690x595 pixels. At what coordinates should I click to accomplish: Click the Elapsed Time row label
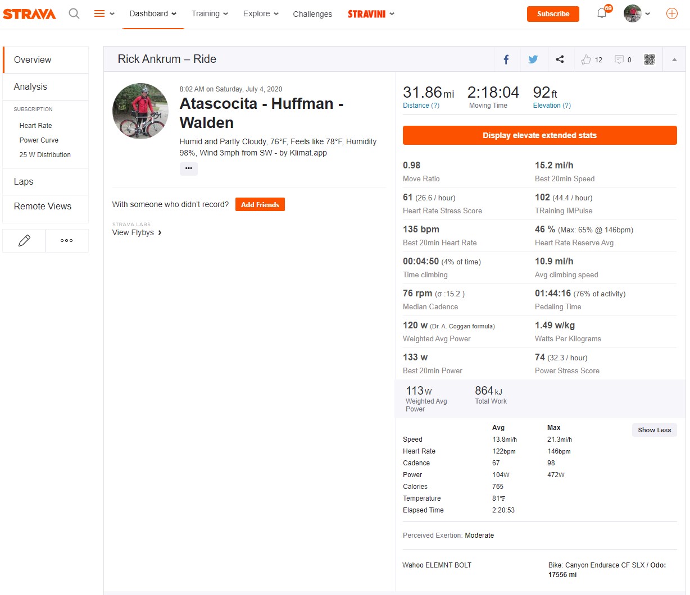423,510
